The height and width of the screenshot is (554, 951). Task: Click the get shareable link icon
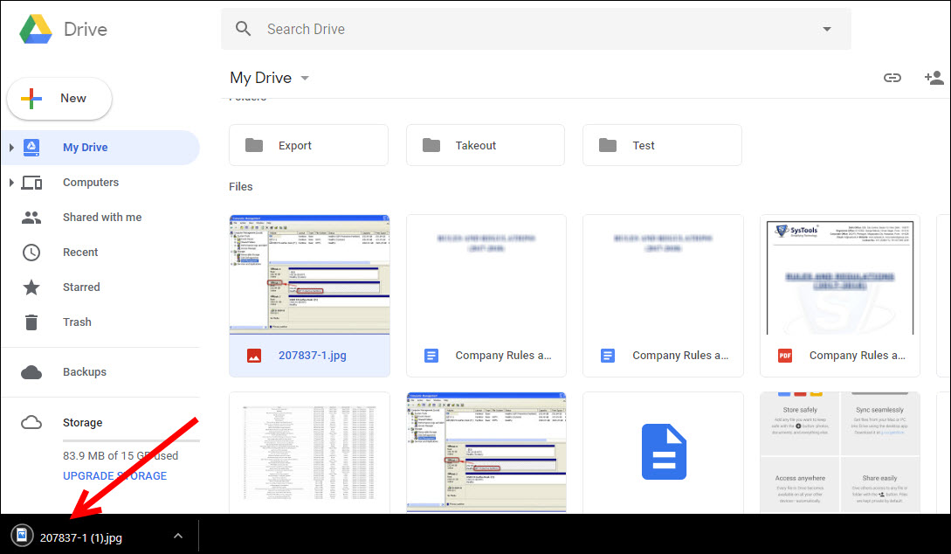click(892, 78)
